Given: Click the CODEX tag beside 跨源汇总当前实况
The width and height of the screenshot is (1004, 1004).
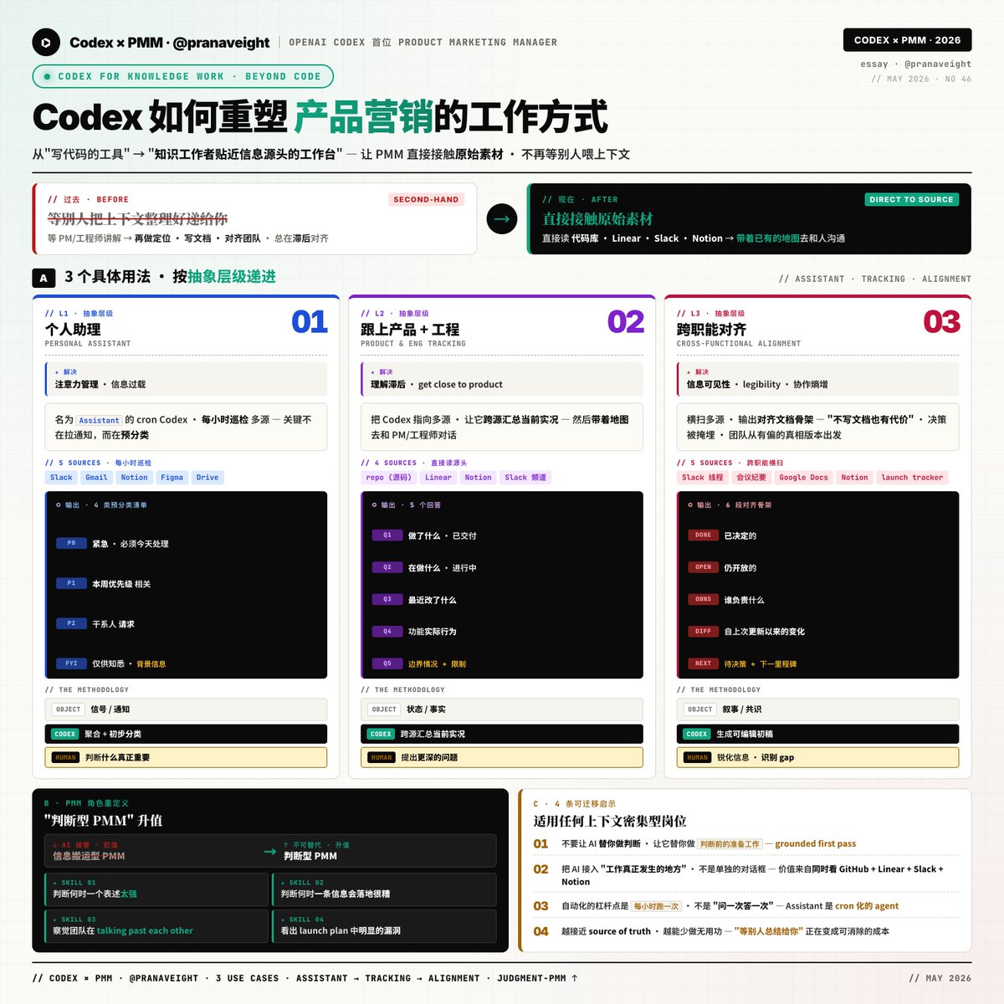Looking at the screenshot, I should point(381,734).
